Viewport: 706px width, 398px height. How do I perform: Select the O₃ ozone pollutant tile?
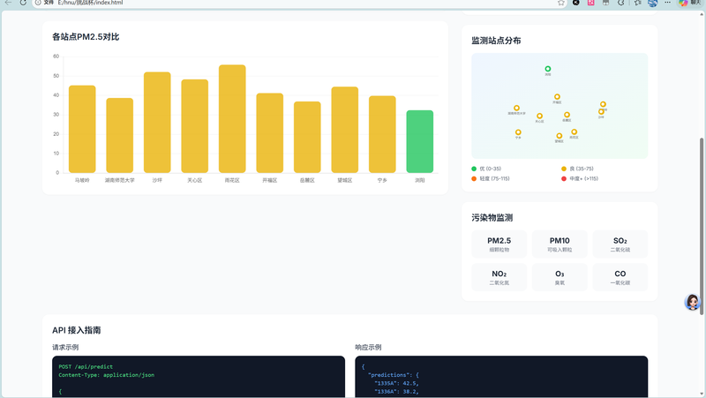560,277
